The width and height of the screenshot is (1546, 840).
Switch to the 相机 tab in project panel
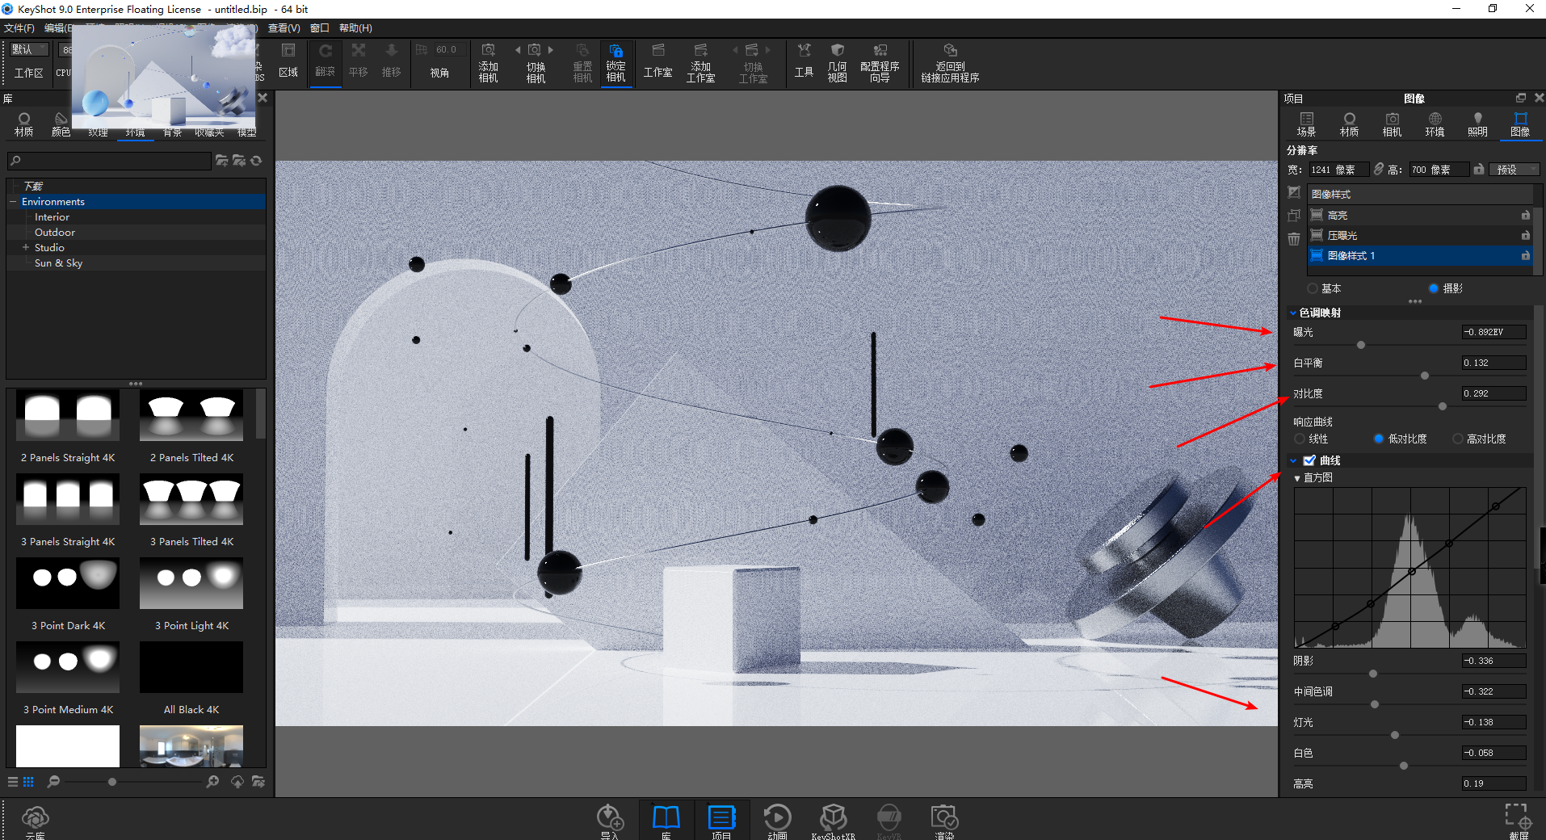pos(1392,124)
